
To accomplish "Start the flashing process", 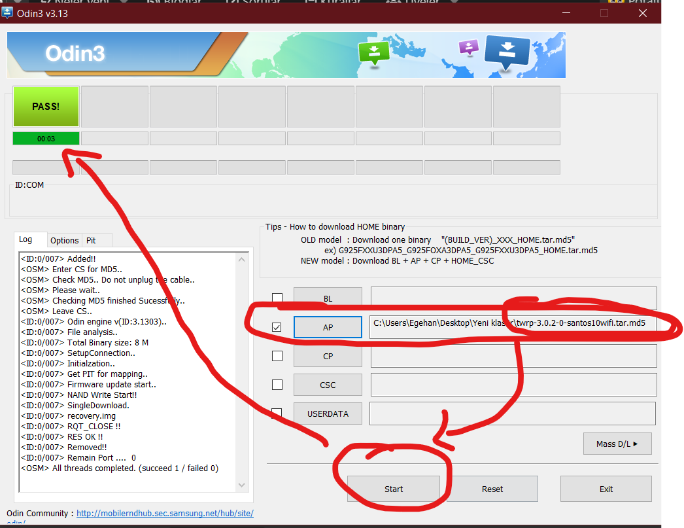I will (394, 489).
